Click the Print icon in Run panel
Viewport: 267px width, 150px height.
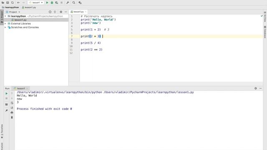(12, 112)
